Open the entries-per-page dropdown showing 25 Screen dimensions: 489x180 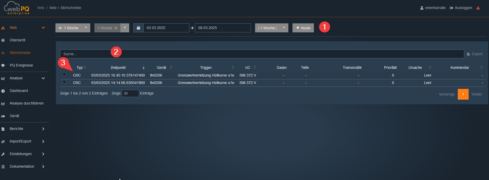[x=130, y=93]
